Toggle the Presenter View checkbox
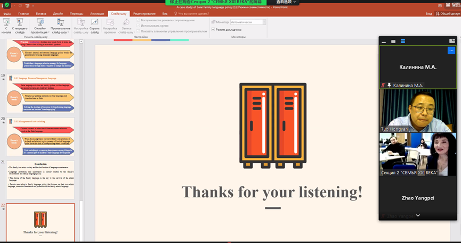This screenshot has width=461, height=243. point(214,30)
